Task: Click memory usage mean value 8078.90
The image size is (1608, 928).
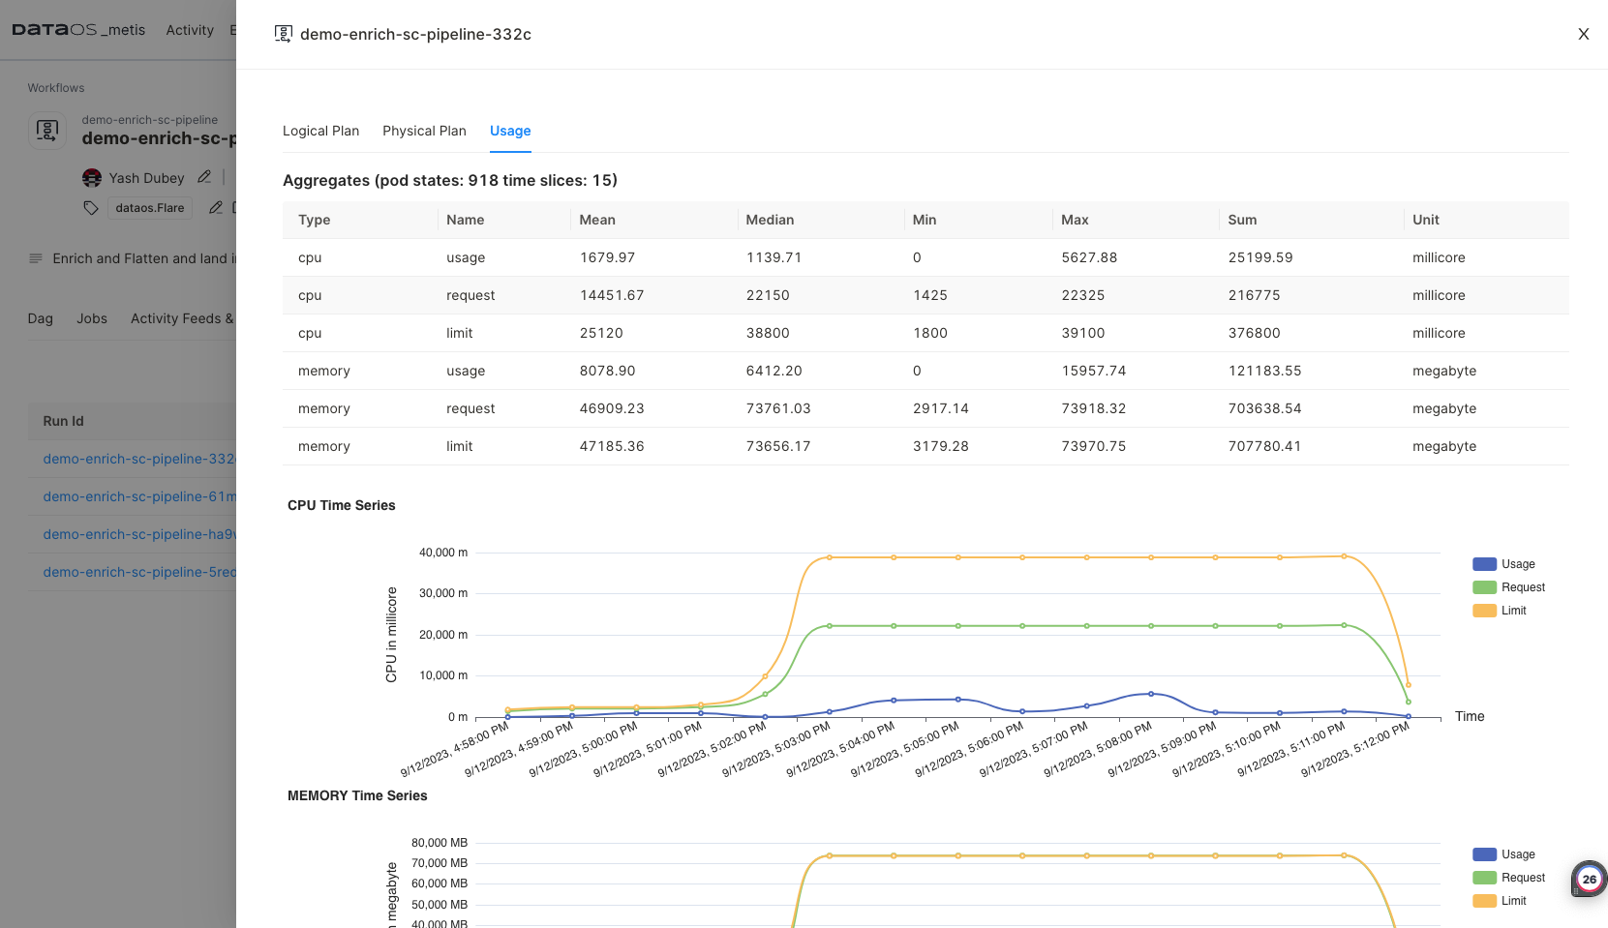Action: click(x=608, y=371)
